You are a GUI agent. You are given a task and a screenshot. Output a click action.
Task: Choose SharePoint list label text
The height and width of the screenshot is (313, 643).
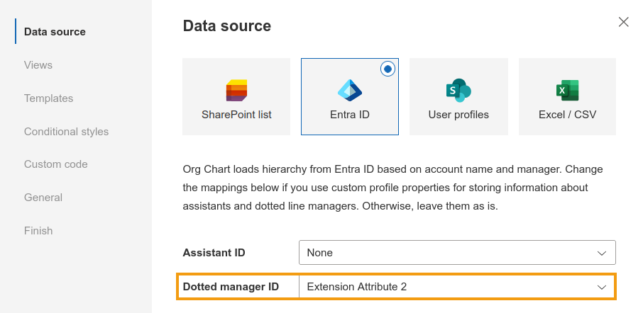pyautogui.click(x=236, y=115)
